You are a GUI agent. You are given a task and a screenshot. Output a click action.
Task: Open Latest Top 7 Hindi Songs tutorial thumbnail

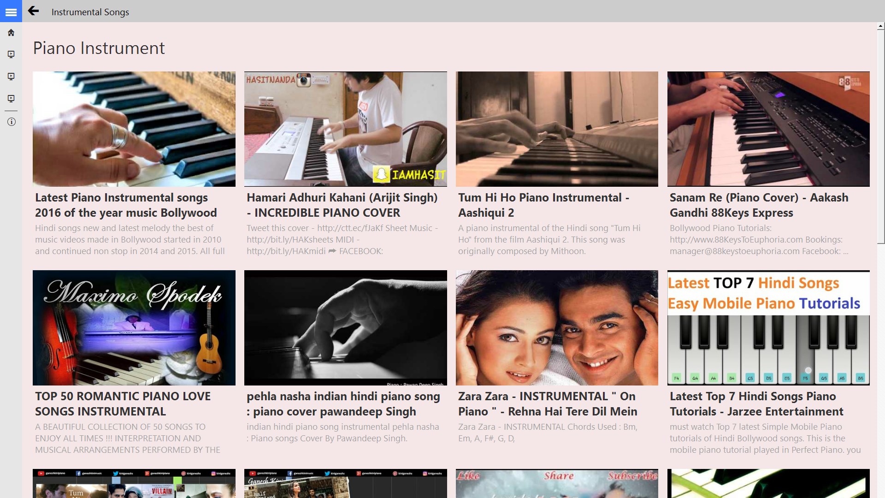tap(768, 327)
